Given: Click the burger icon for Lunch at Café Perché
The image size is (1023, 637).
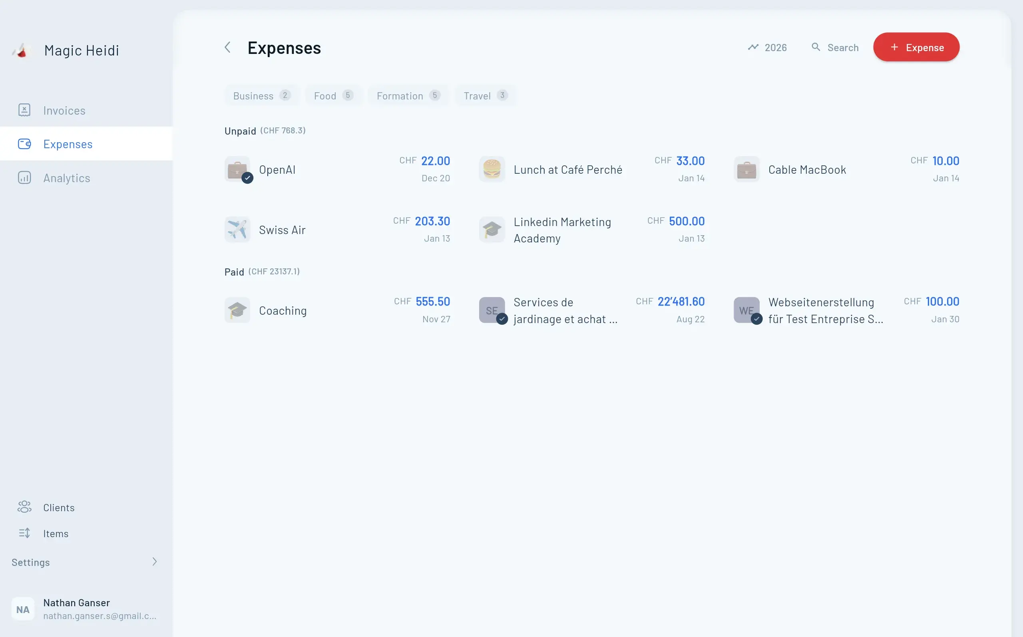Looking at the screenshot, I should pyautogui.click(x=492, y=169).
